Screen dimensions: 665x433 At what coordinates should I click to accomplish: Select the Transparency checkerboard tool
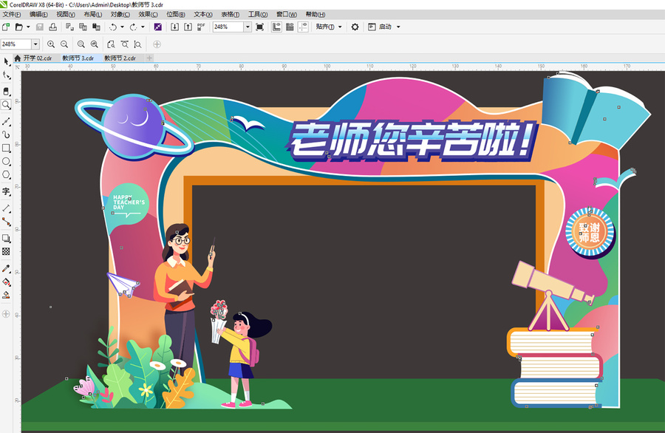[6, 251]
